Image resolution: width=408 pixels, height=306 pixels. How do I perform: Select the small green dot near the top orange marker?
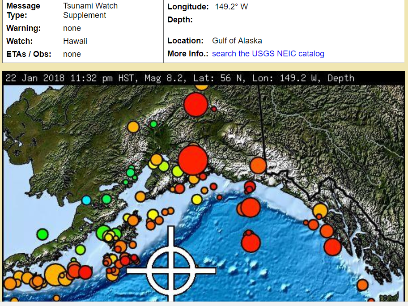click(153, 124)
